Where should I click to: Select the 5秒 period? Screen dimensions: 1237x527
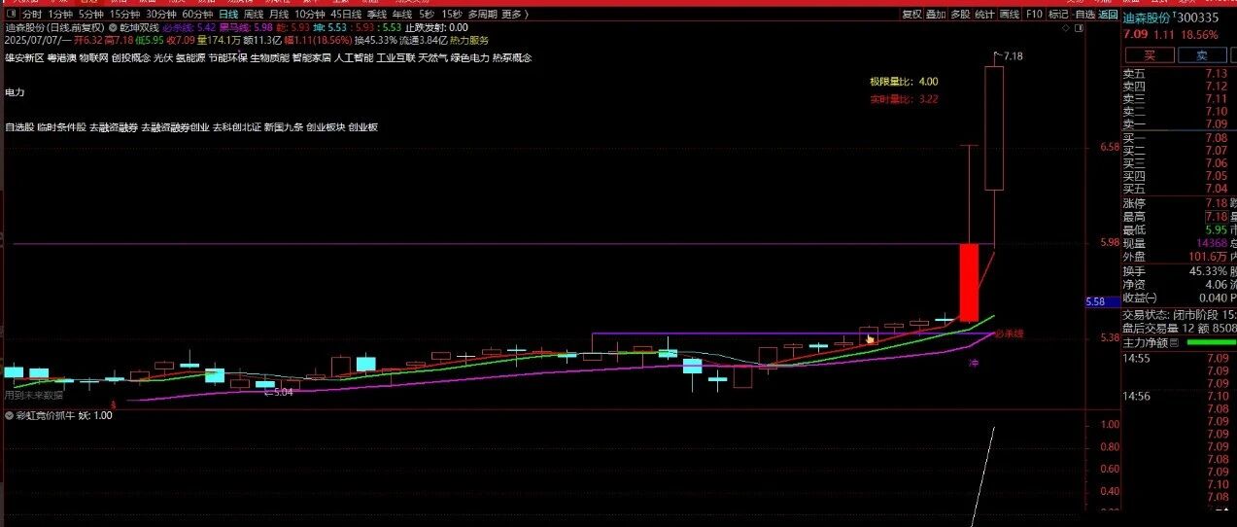(427, 15)
